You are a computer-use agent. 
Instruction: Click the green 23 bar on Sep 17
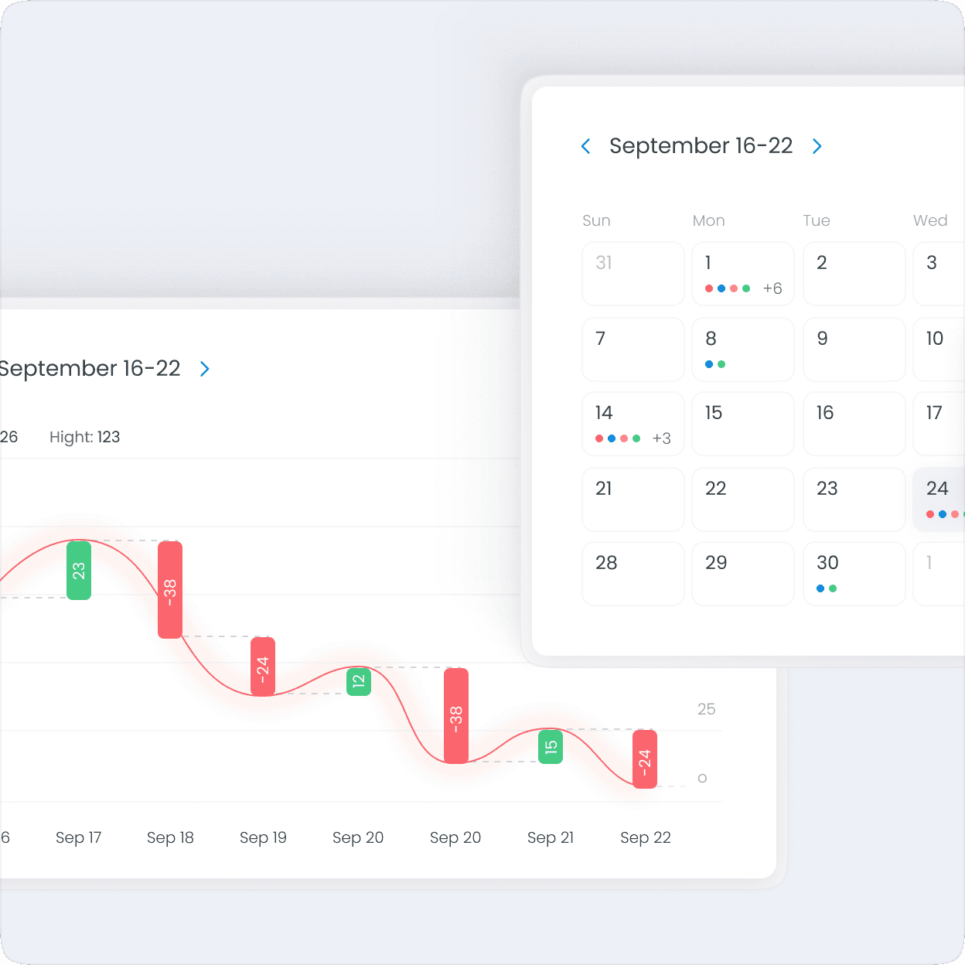79,571
